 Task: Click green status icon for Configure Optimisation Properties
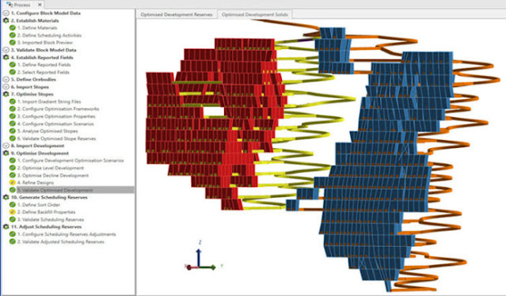[13, 116]
